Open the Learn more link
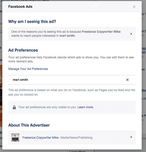This screenshot has height=152, width=146. tap(85, 107)
